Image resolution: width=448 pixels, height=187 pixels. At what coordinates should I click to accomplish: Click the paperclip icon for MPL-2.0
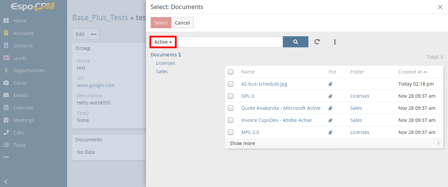tap(330, 132)
